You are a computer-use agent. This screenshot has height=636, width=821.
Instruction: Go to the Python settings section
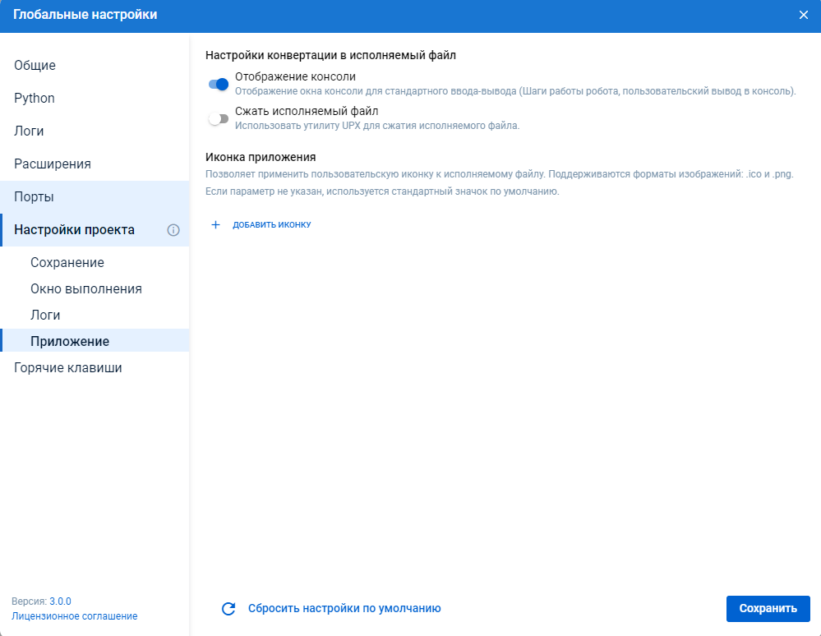(35, 99)
